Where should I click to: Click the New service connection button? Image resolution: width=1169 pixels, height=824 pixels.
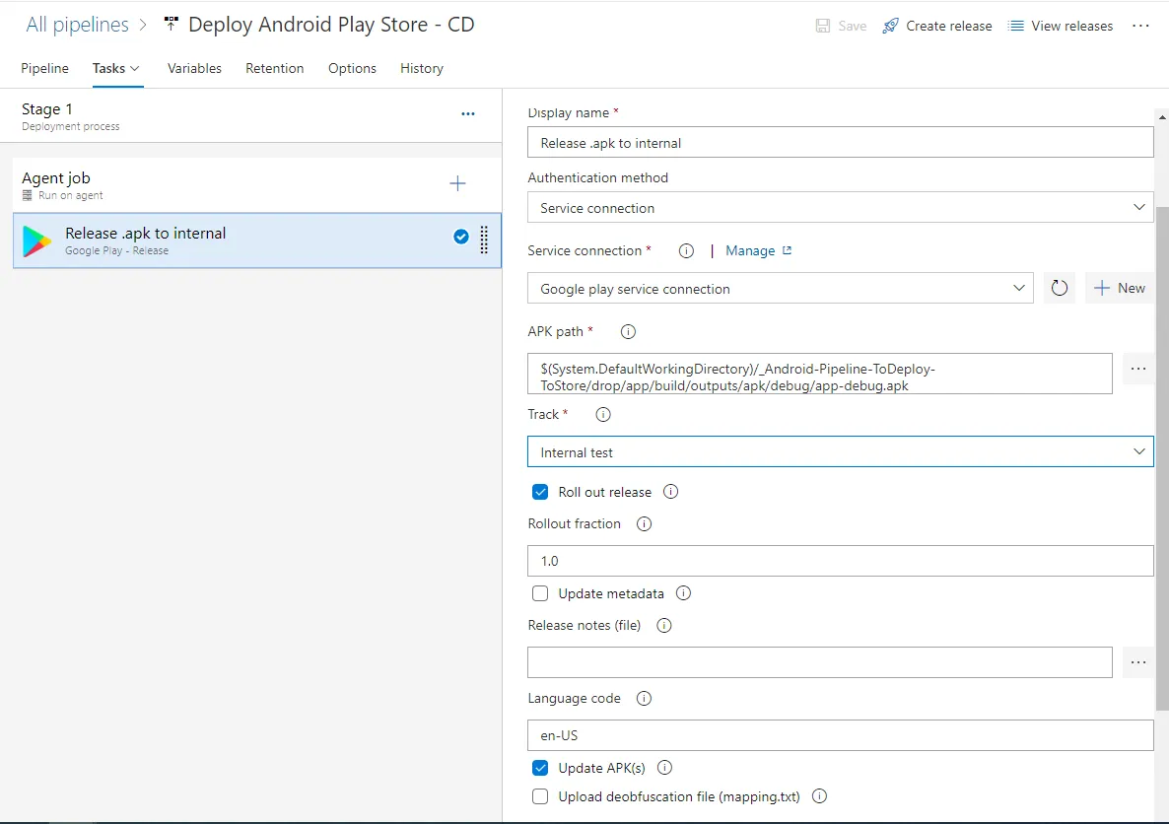(1120, 288)
